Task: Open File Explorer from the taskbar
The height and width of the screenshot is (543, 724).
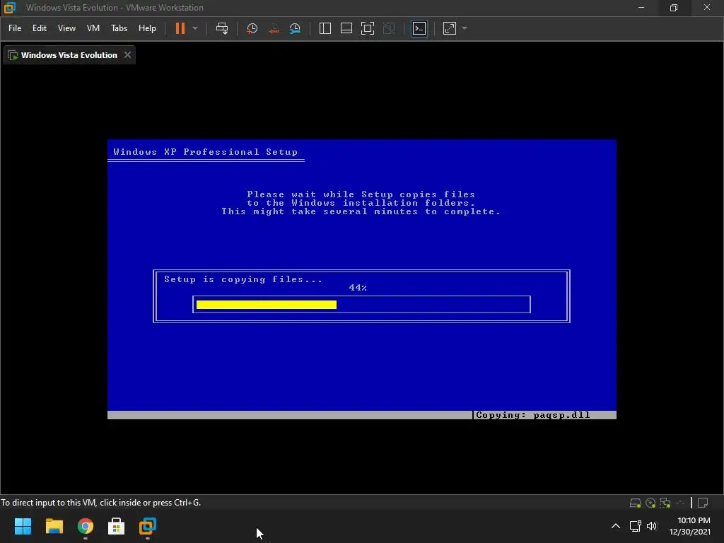Action: pos(54,526)
